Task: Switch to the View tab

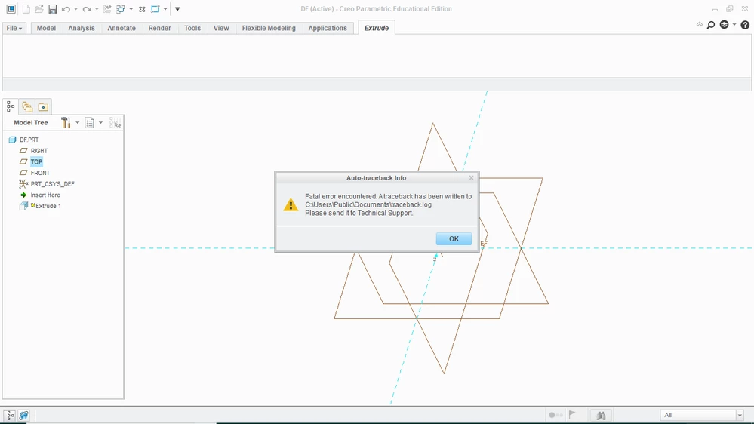Action: point(221,28)
